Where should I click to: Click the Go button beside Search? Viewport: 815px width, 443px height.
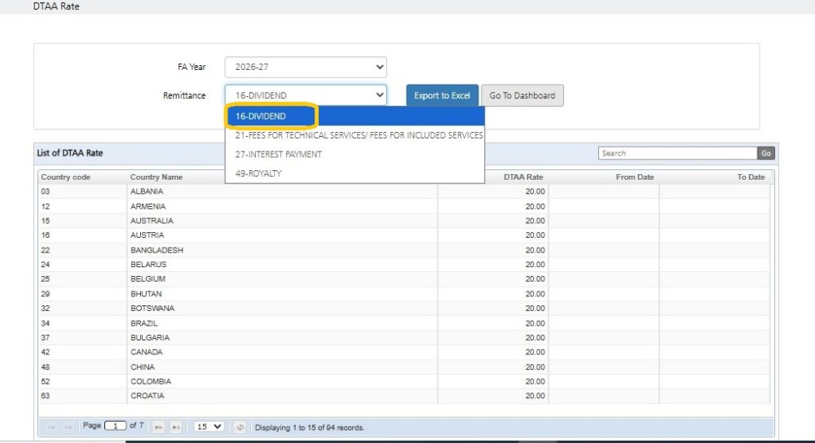[x=765, y=152]
